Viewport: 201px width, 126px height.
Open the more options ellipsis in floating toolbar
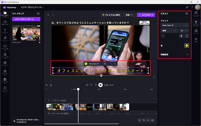(115, 64)
